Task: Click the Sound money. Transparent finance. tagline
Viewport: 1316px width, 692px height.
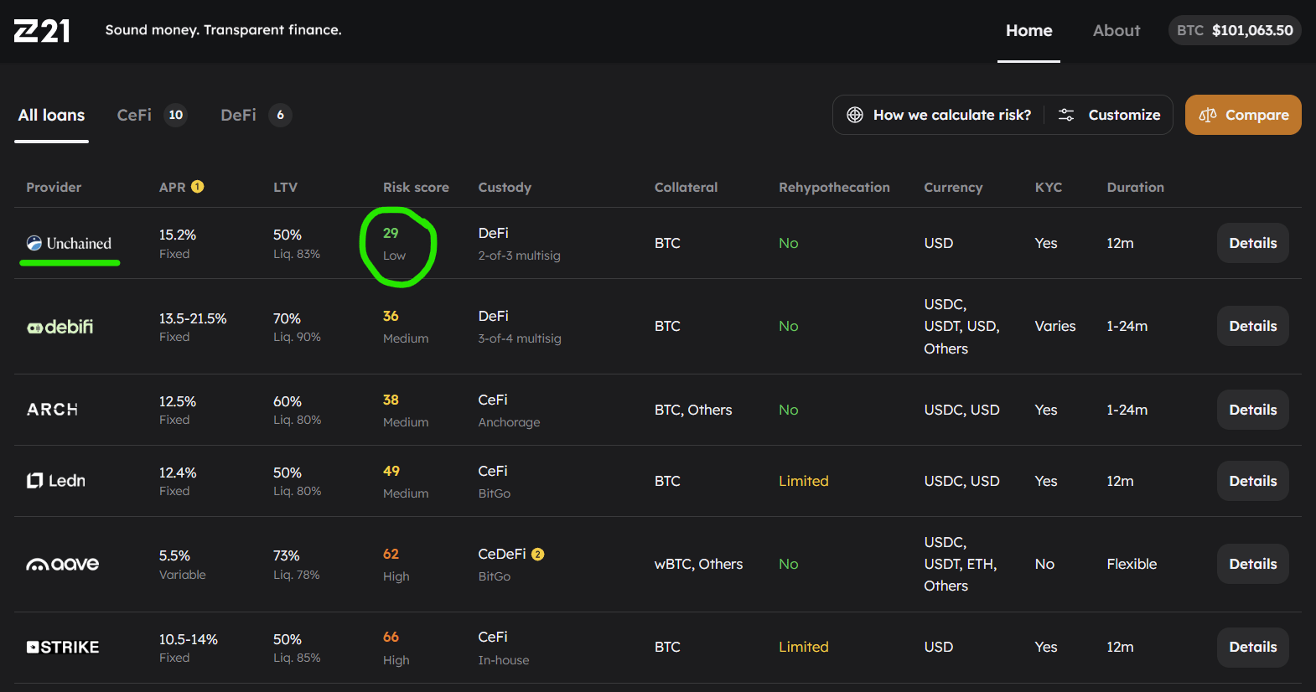Action: tap(224, 30)
